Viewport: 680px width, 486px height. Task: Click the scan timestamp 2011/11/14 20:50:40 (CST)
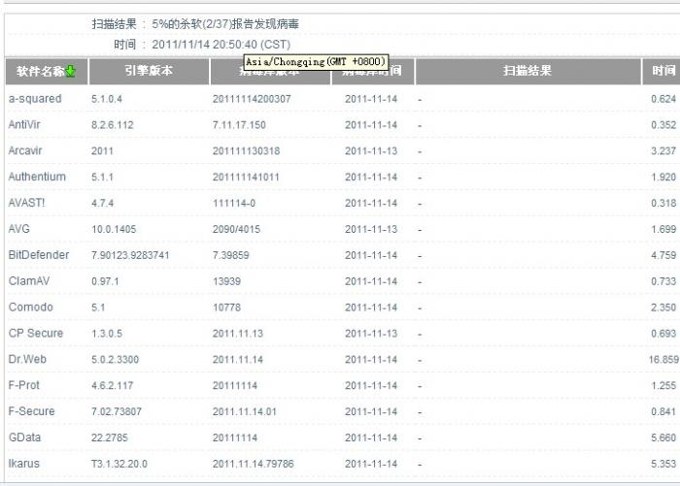point(221,45)
